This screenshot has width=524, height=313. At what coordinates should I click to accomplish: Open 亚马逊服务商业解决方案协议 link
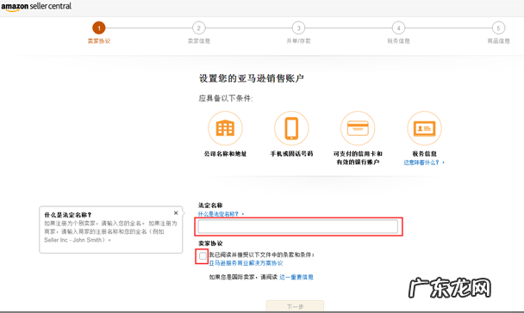[246, 263]
